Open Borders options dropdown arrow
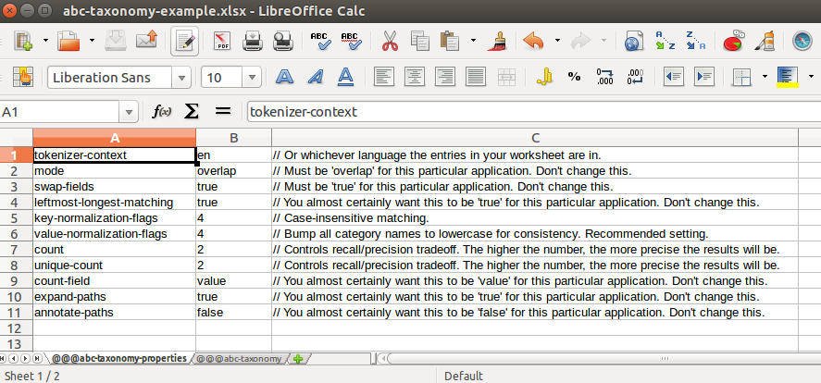 [x=765, y=77]
